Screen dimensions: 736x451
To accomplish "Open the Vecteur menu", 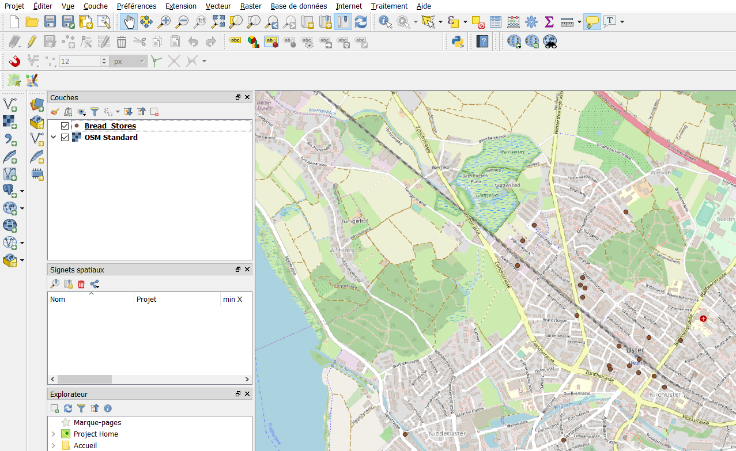I will (218, 6).
